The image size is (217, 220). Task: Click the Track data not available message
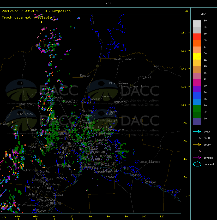tap(27, 17)
